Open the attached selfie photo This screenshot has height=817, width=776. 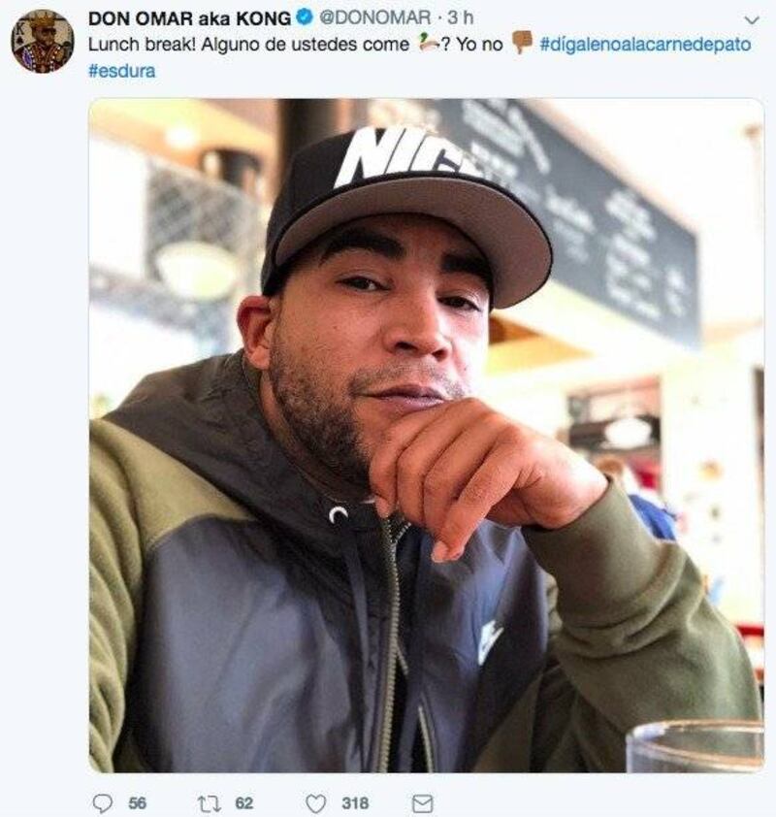[x=426, y=435]
